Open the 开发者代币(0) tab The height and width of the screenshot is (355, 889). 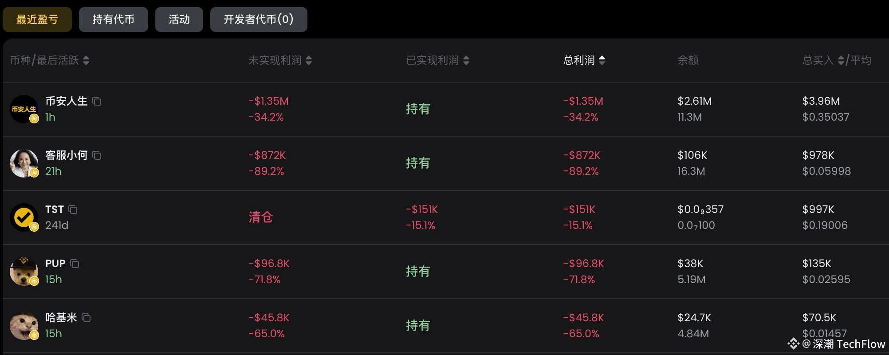259,20
